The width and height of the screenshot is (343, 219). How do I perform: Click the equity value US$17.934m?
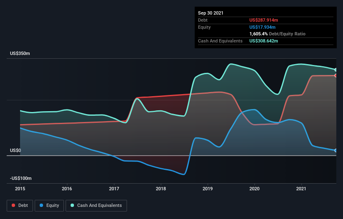tap(262, 27)
